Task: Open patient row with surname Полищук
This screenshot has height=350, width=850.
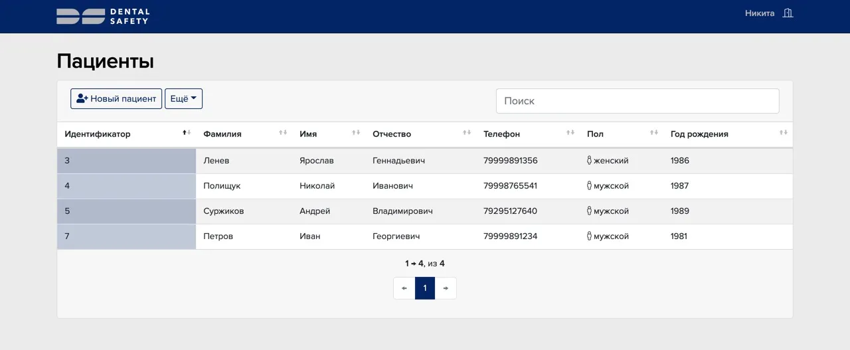Action: click(x=222, y=186)
